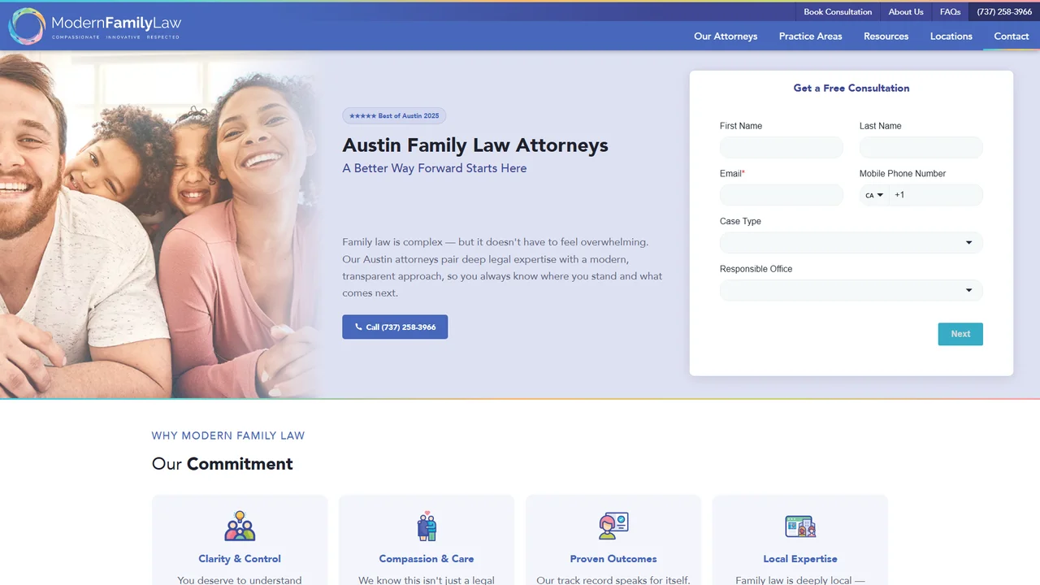Click the Our Commitment heading

pyautogui.click(x=222, y=464)
